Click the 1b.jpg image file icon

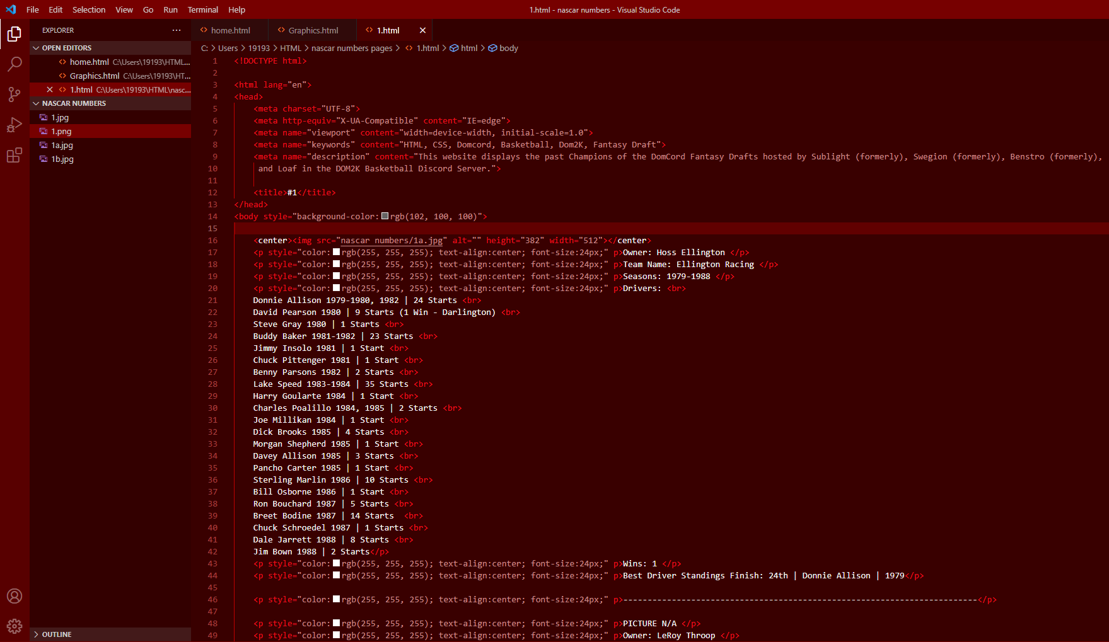click(x=44, y=159)
